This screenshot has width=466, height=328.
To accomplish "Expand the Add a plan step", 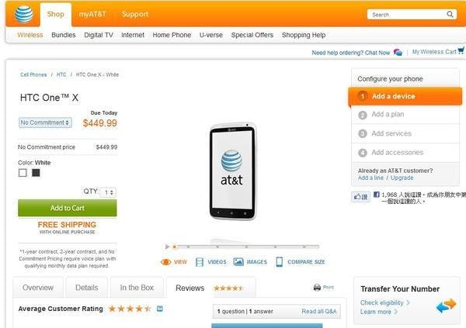I will click(x=388, y=115).
